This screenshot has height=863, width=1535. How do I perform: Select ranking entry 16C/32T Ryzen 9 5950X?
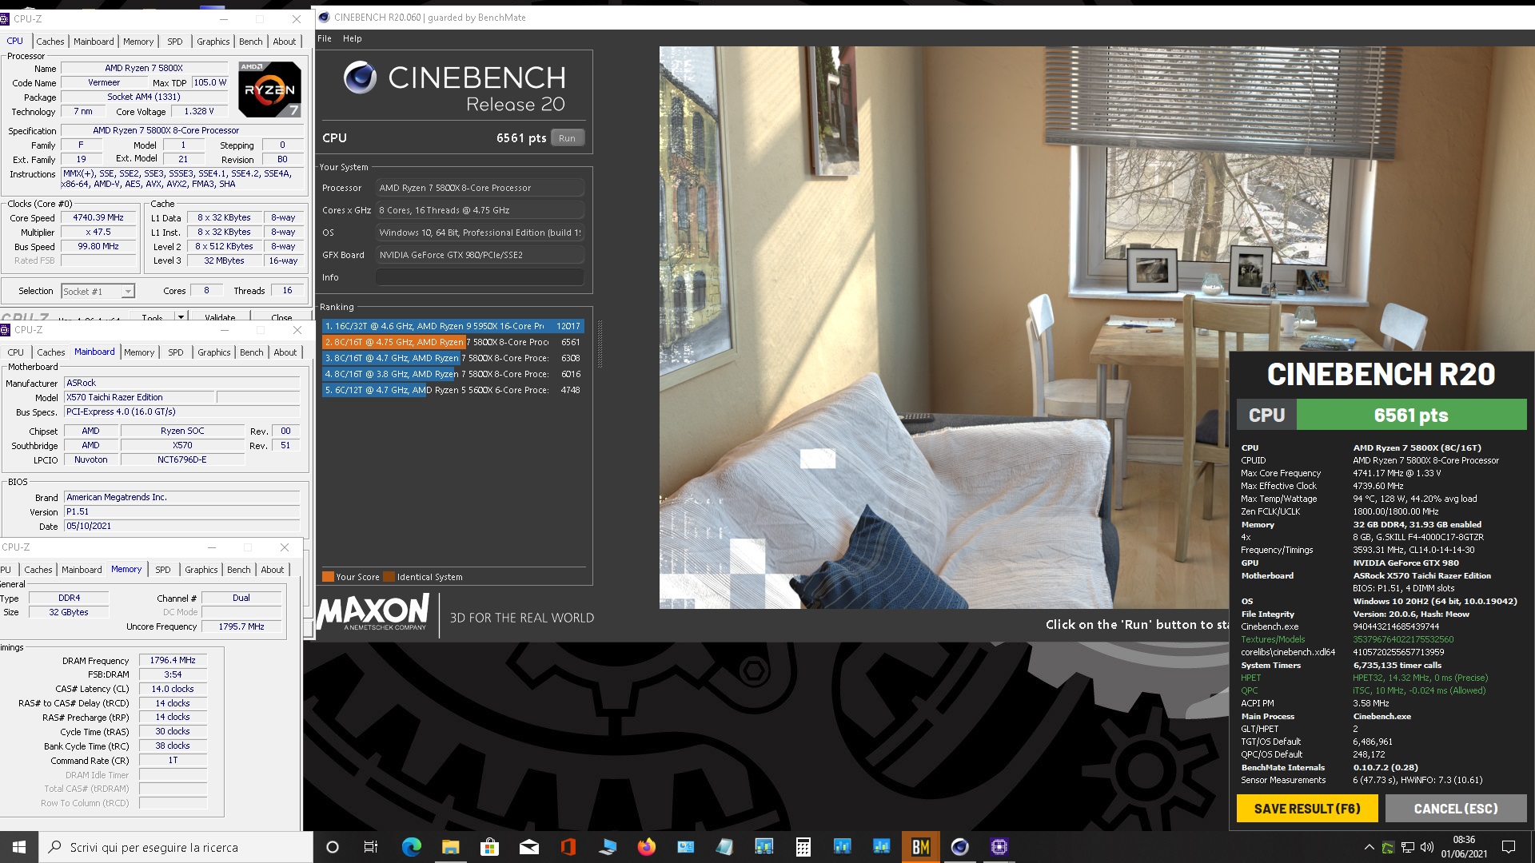pyautogui.click(x=453, y=326)
